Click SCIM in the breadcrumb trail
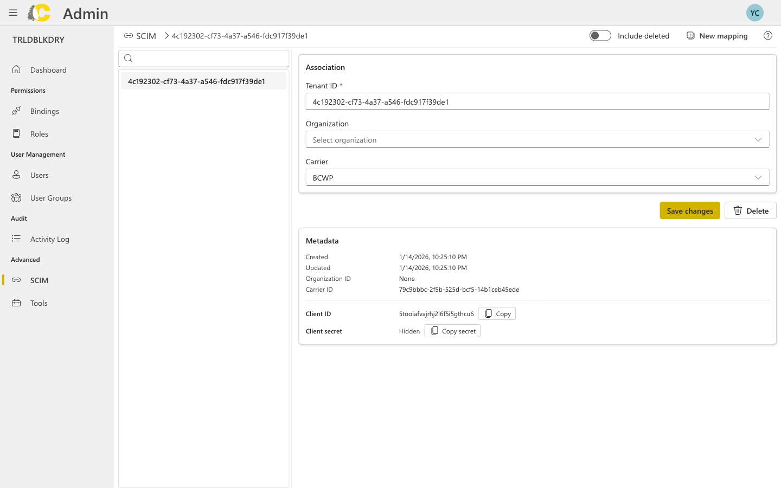The image size is (781, 488). [146, 35]
